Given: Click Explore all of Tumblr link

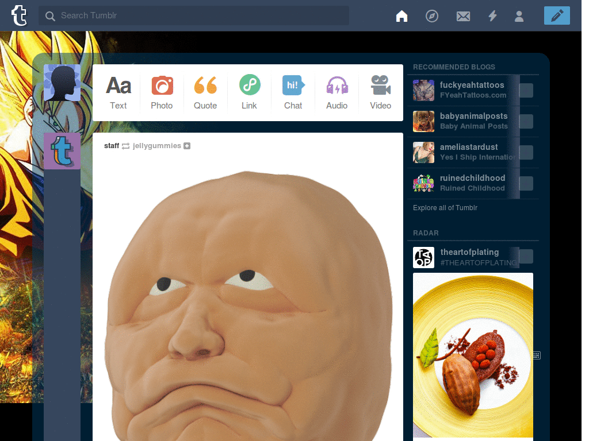Looking at the screenshot, I should [x=445, y=208].
